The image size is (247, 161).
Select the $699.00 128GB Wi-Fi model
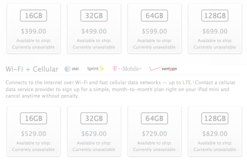215,29
